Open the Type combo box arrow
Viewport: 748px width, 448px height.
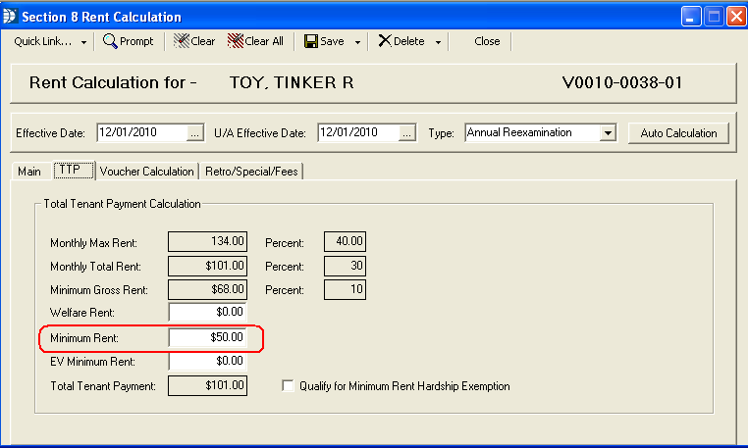[x=608, y=132]
